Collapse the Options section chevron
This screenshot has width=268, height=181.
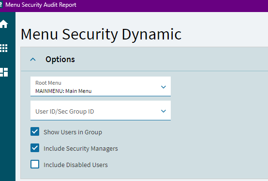click(33, 59)
